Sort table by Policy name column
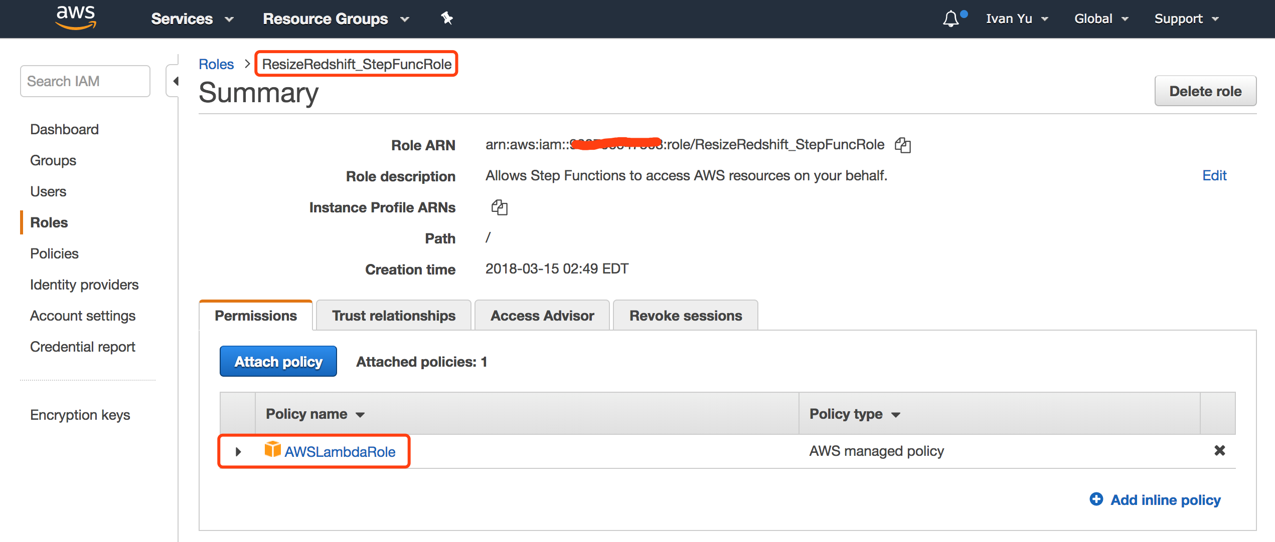Viewport: 1275px width, 542px height. [x=315, y=414]
